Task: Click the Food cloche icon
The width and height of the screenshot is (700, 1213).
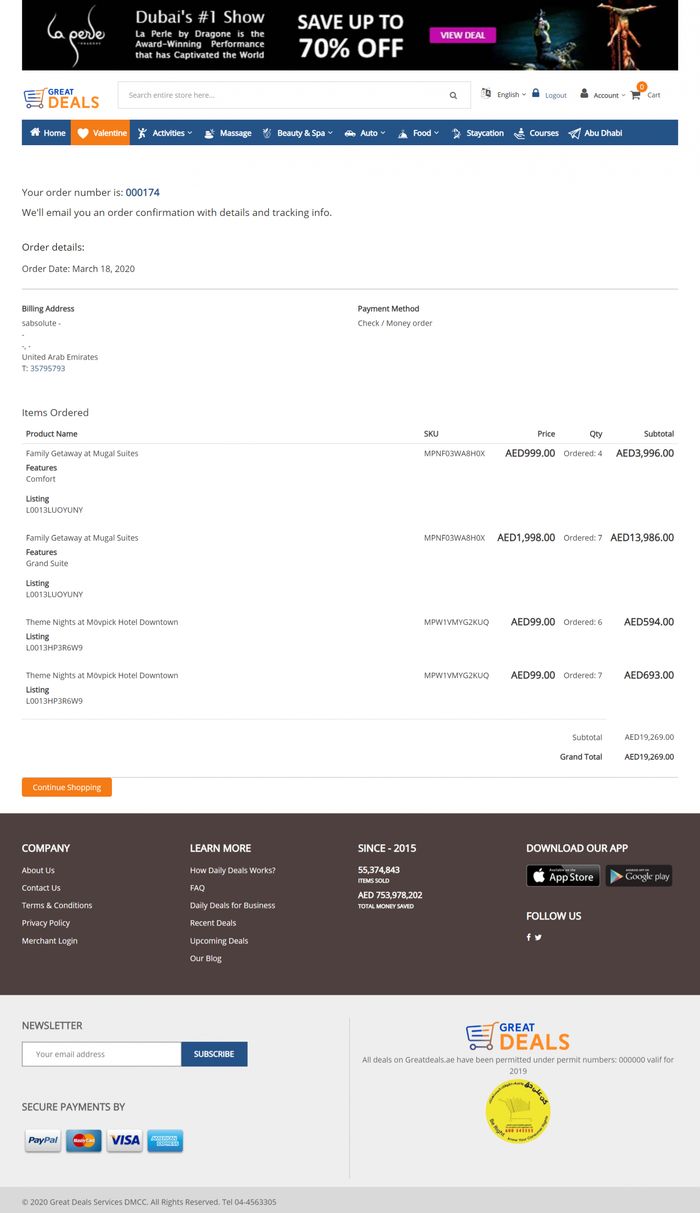Action: click(x=403, y=133)
